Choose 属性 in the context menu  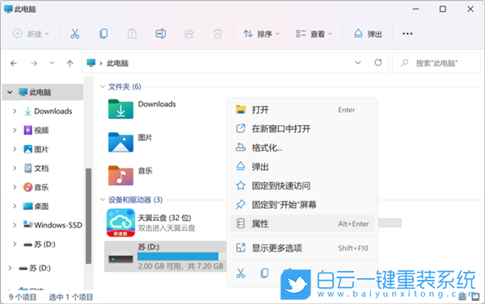pyautogui.click(x=302, y=223)
